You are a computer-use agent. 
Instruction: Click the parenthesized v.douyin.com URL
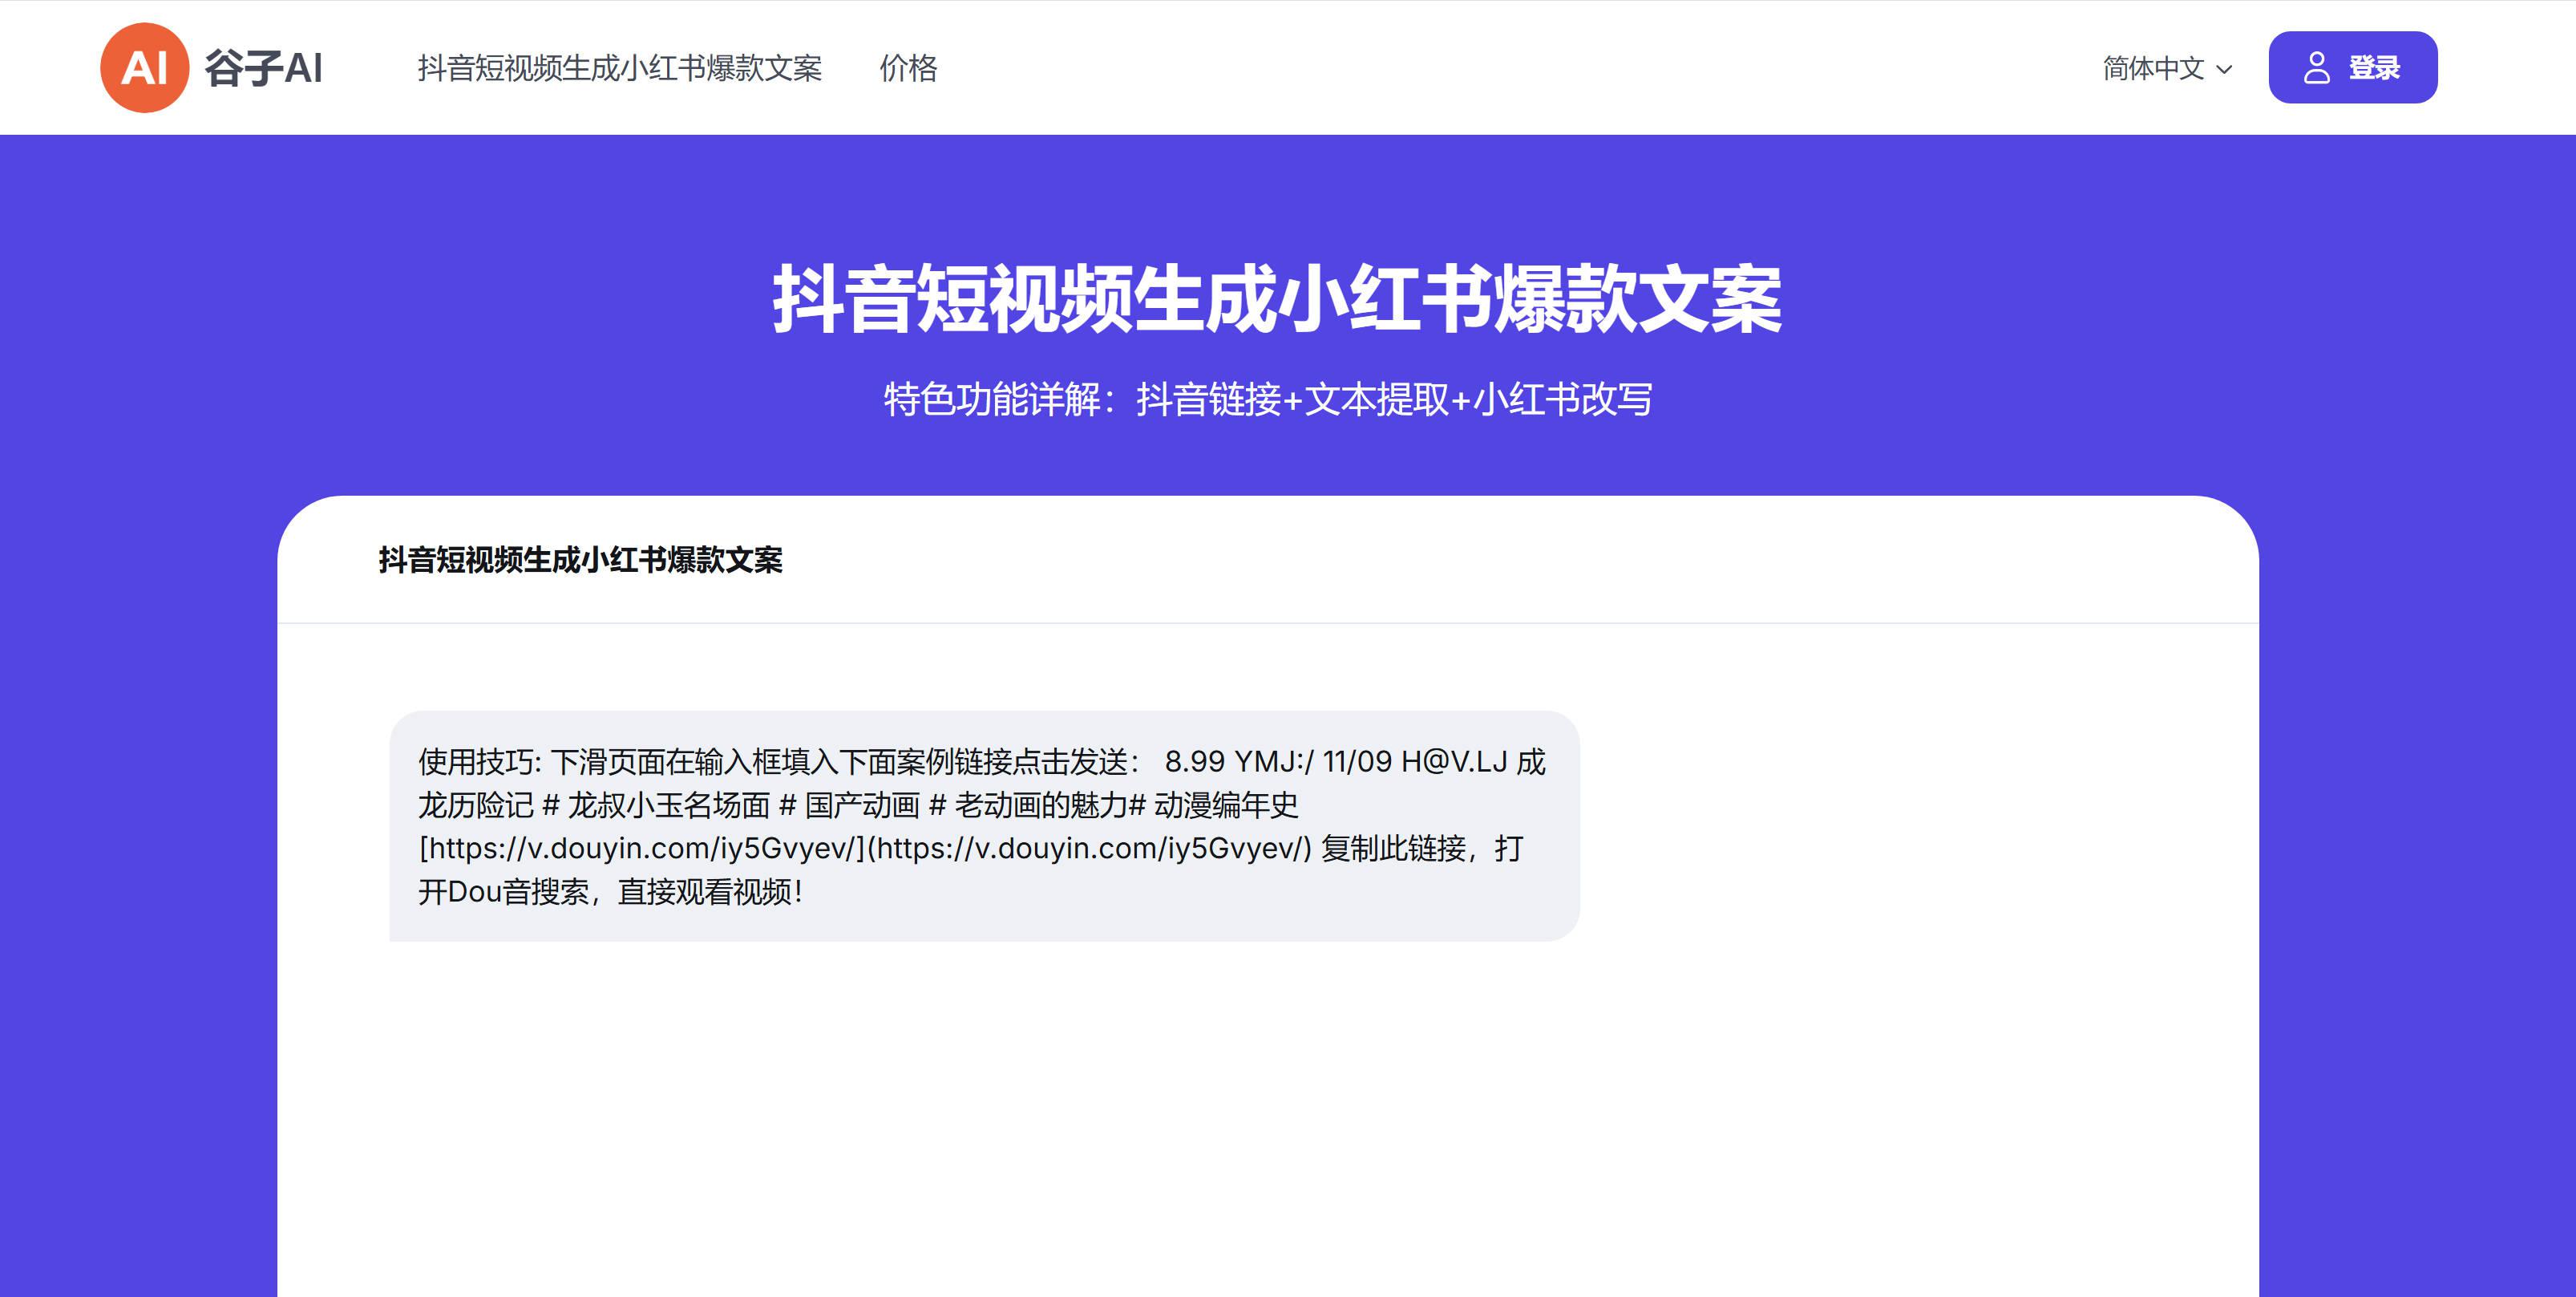tap(1089, 848)
